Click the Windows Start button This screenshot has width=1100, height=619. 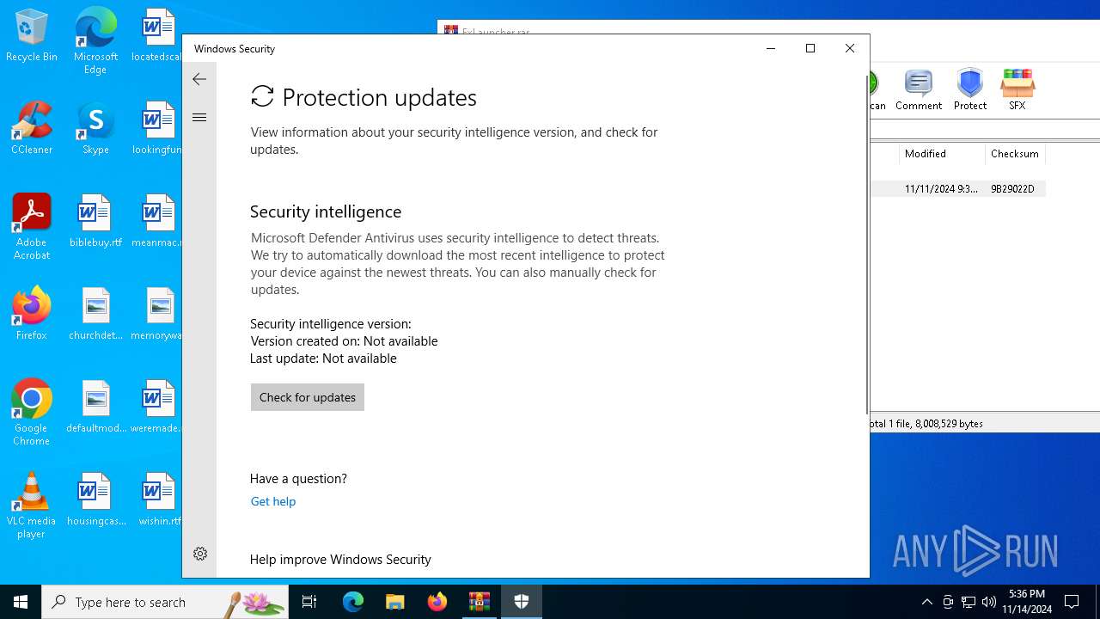coord(21,602)
